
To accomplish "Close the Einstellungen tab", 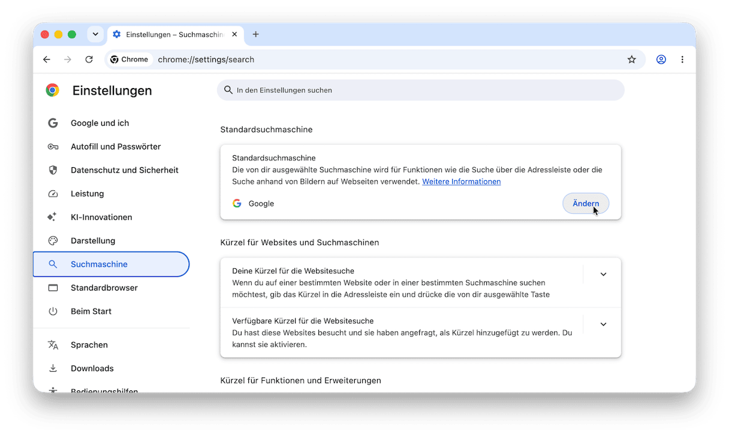I will 234,34.
